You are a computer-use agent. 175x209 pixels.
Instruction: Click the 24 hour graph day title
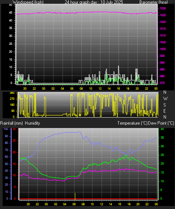[x=94, y=2]
